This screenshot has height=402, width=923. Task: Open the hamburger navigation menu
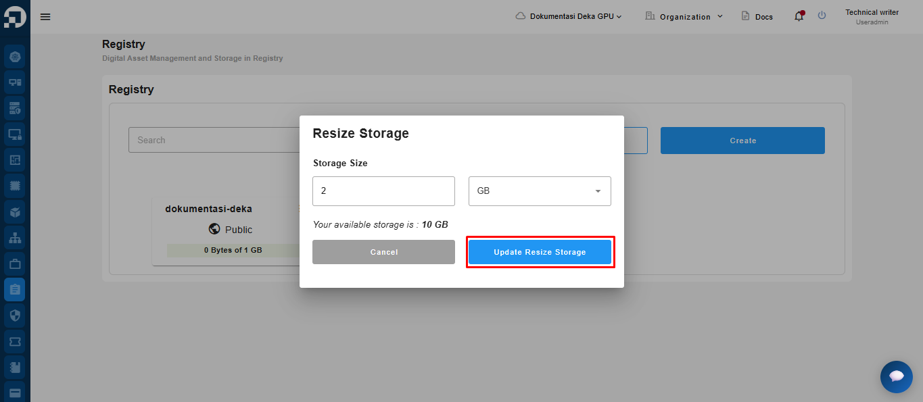tap(45, 17)
